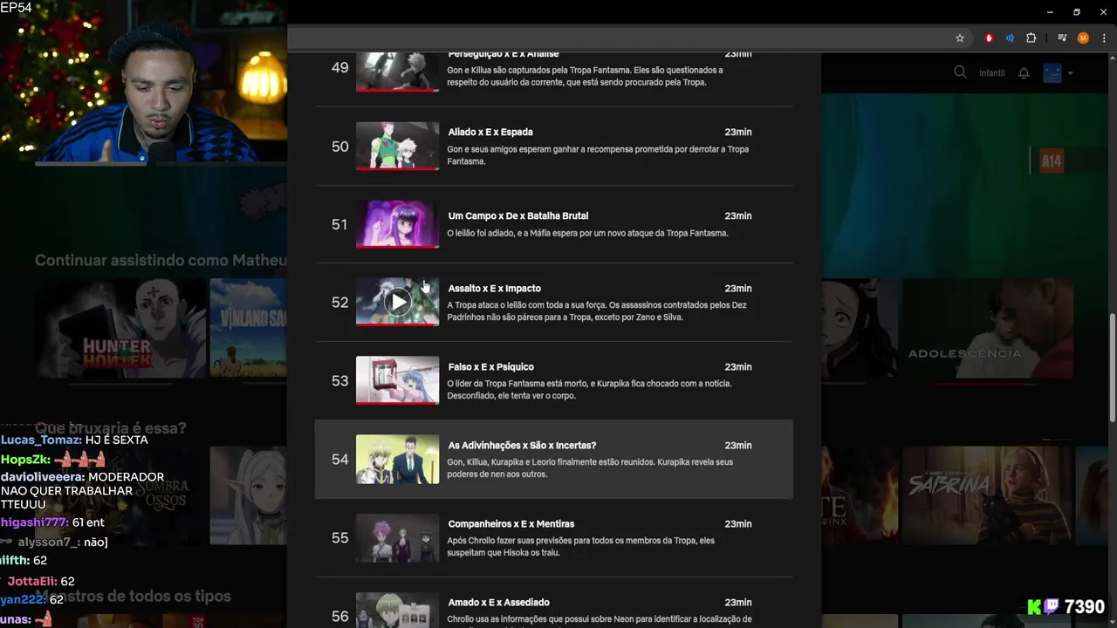Click episode 52 description about Zeno and Silva
The image size is (1117, 628).
pyautogui.click(x=597, y=311)
